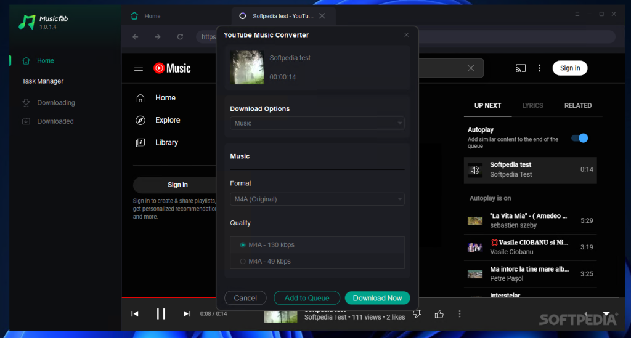Collapse the player queue with the down arrow

[606, 314]
